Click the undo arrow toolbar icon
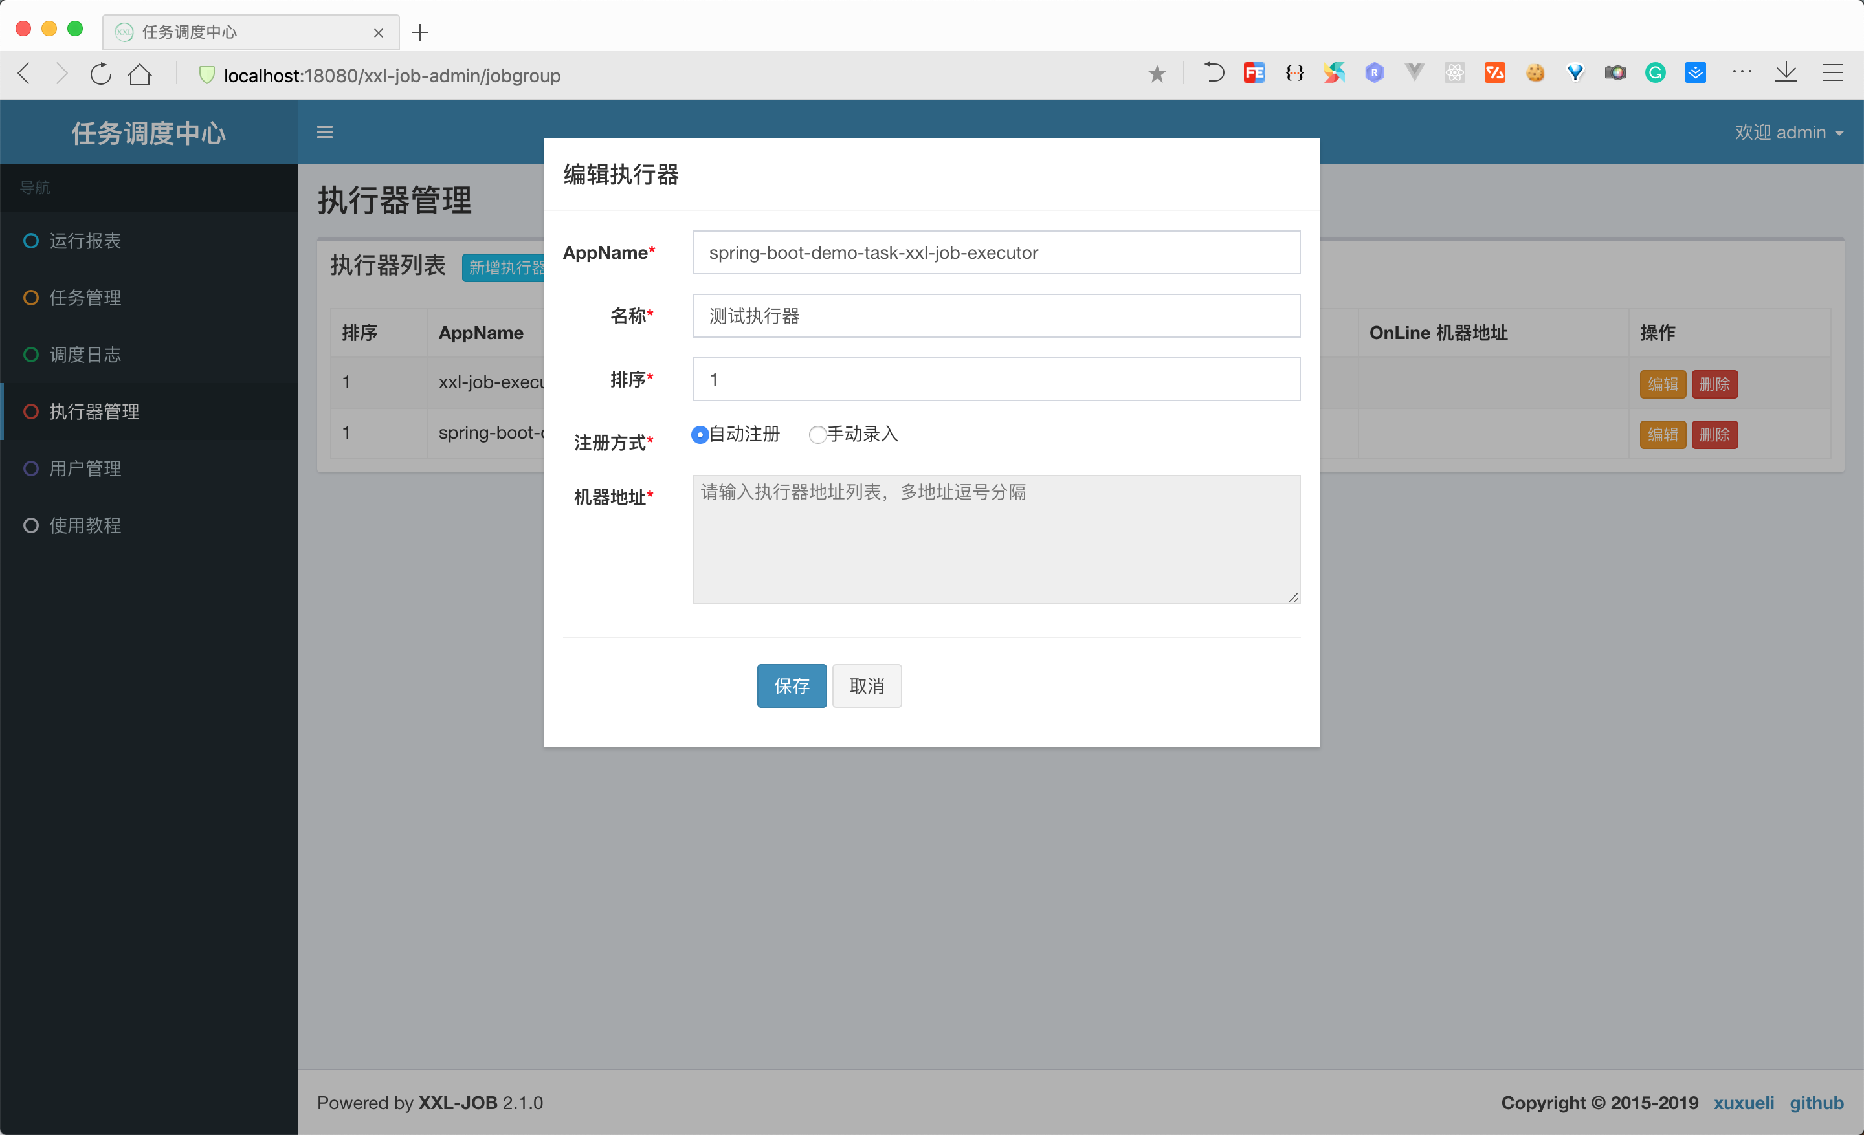The width and height of the screenshot is (1864, 1135). click(x=1214, y=72)
